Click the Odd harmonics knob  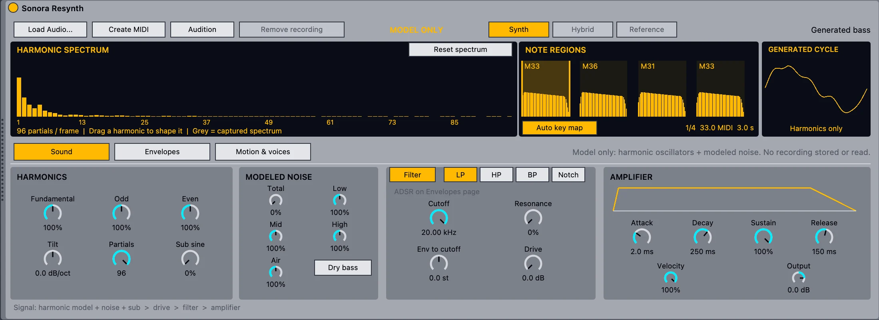pos(122,213)
